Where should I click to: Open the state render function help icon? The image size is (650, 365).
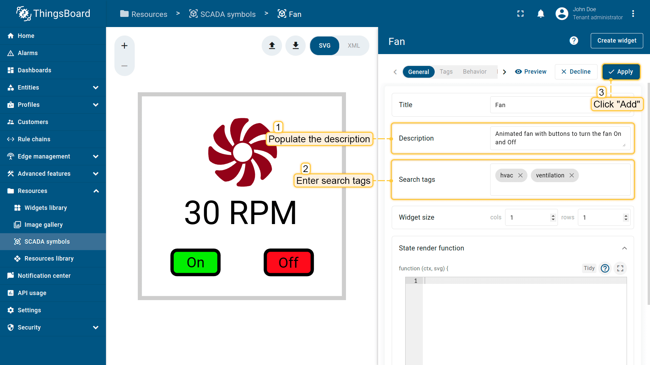pos(605,268)
